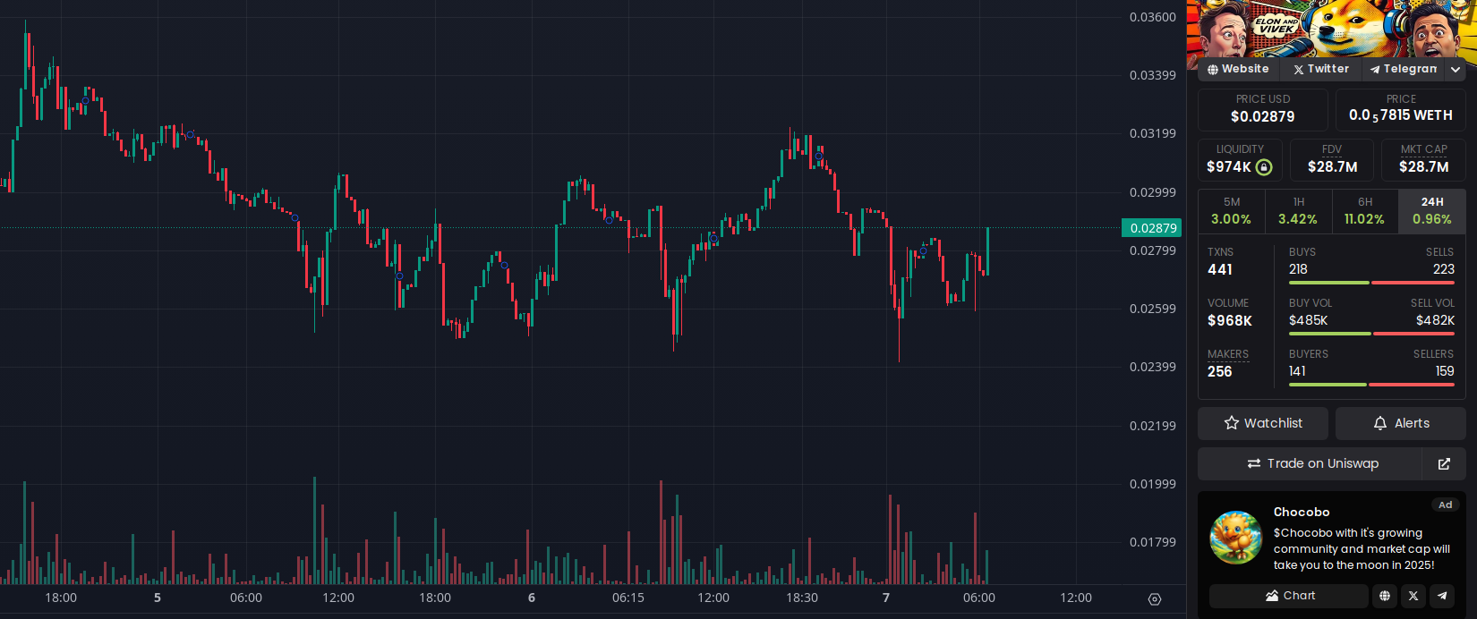Open the token's Telegram link
The image size is (1477, 619).
[x=1404, y=69]
